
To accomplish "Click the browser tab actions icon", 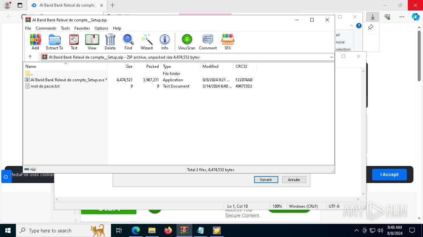I will [20, 5].
